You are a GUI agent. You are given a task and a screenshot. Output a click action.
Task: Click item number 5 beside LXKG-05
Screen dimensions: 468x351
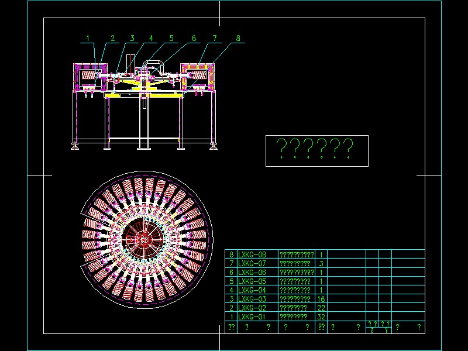[x=231, y=281]
